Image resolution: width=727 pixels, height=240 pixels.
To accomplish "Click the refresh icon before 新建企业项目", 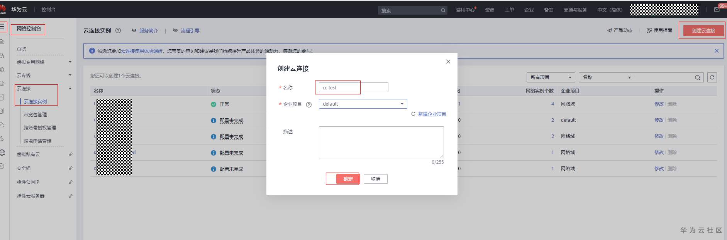I will (413, 114).
